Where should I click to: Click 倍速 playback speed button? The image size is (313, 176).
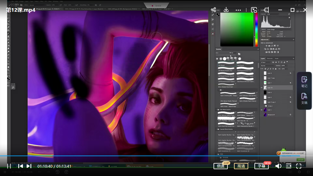[x=221, y=166]
